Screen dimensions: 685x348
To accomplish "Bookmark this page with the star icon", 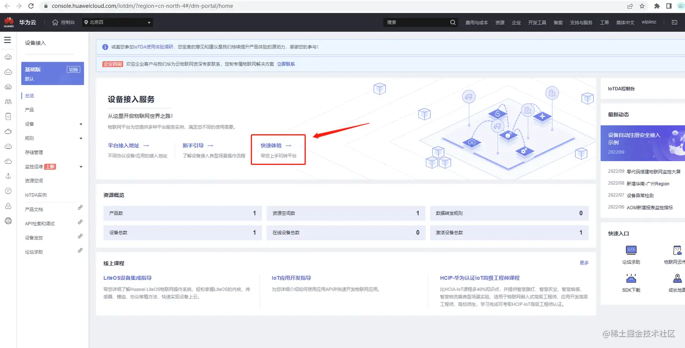I will click(642, 6).
